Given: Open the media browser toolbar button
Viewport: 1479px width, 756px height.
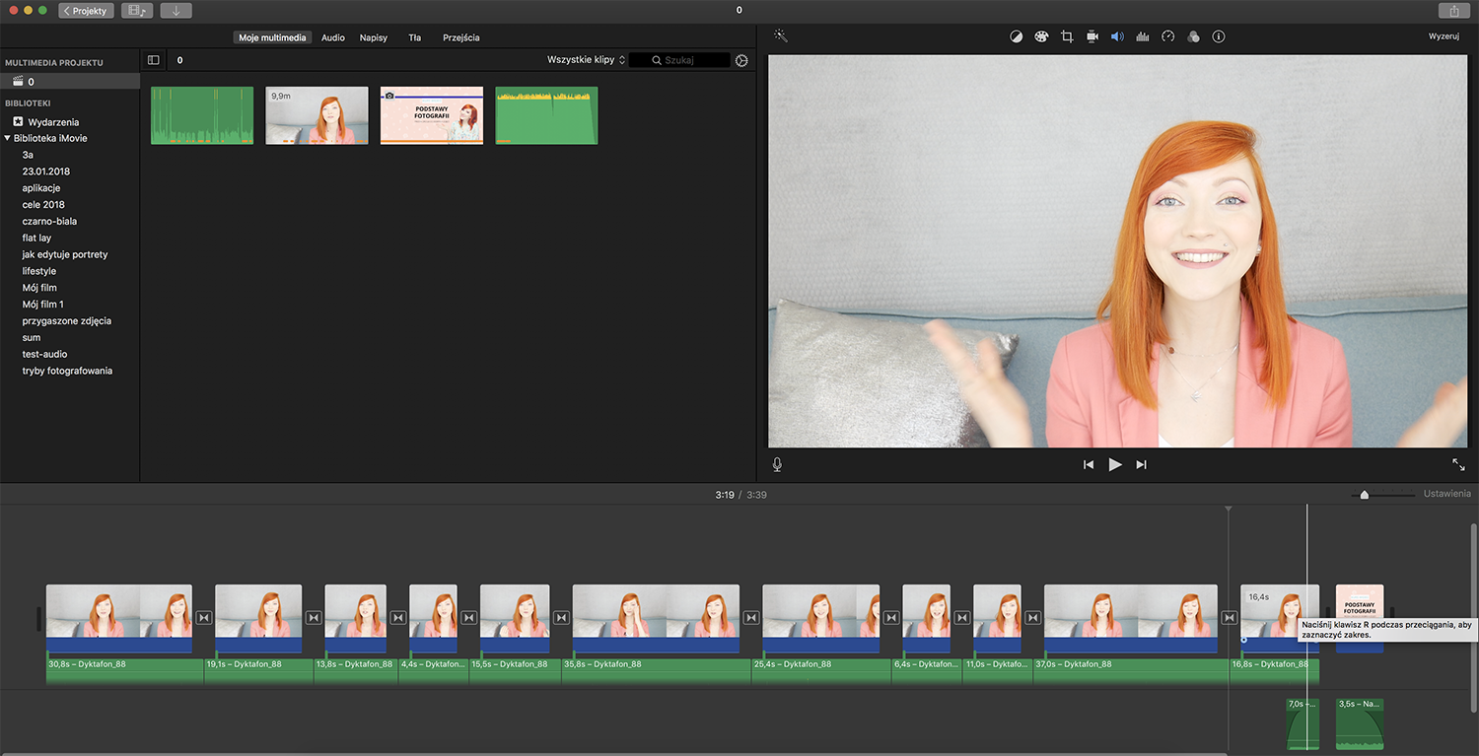Looking at the screenshot, I should pyautogui.click(x=137, y=11).
